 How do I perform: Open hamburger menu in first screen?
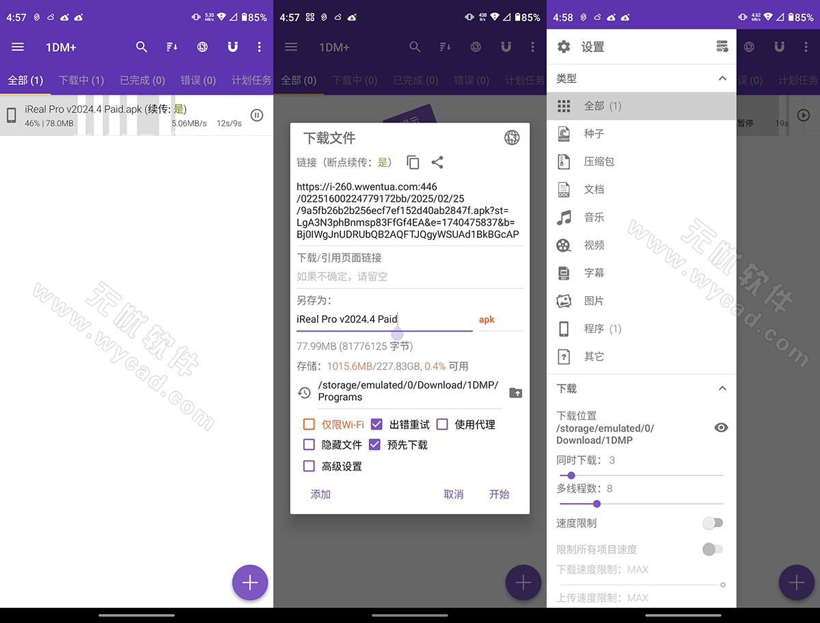click(18, 47)
